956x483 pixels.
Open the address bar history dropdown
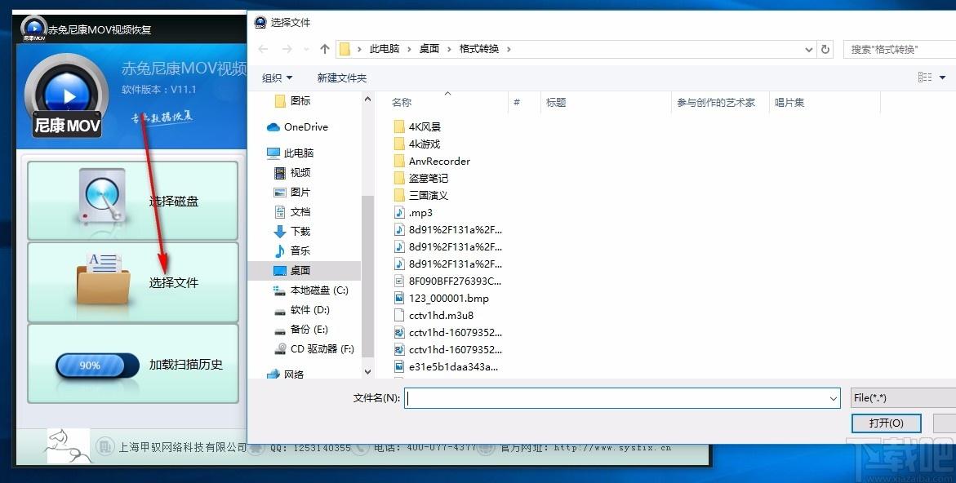click(x=808, y=49)
